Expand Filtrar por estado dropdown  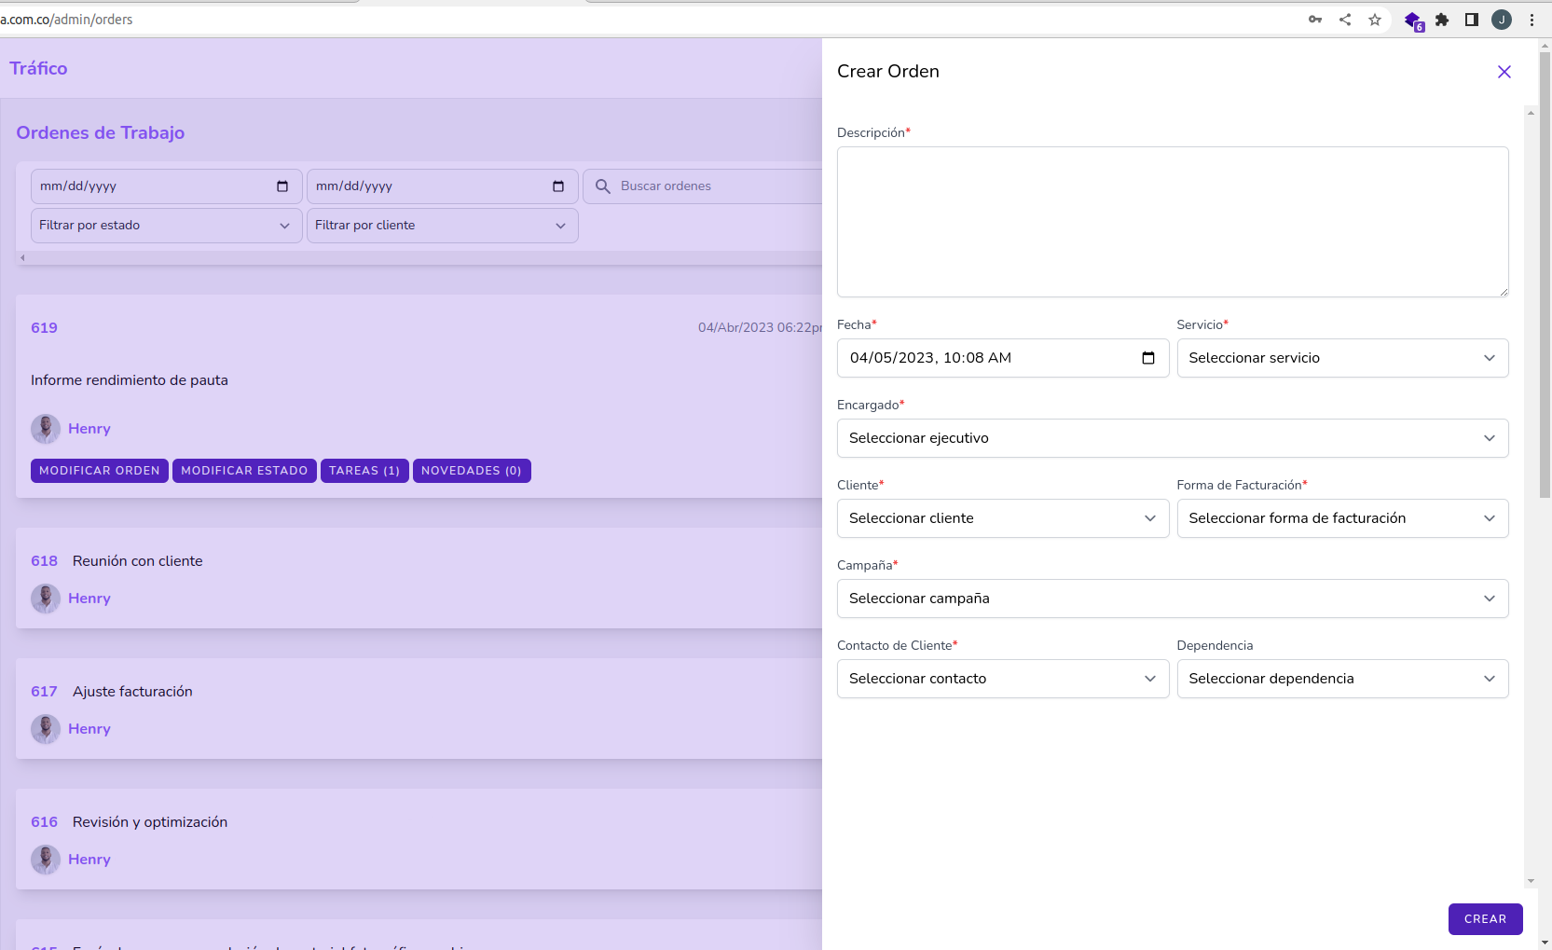(x=165, y=226)
